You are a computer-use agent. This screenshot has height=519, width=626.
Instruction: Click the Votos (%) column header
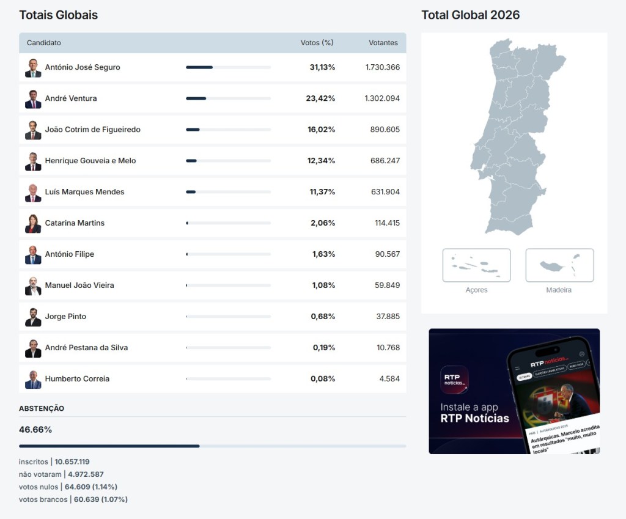coord(317,43)
